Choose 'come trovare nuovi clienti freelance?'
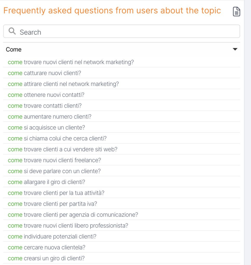Viewport: 251px width, 265px height. coord(54,160)
